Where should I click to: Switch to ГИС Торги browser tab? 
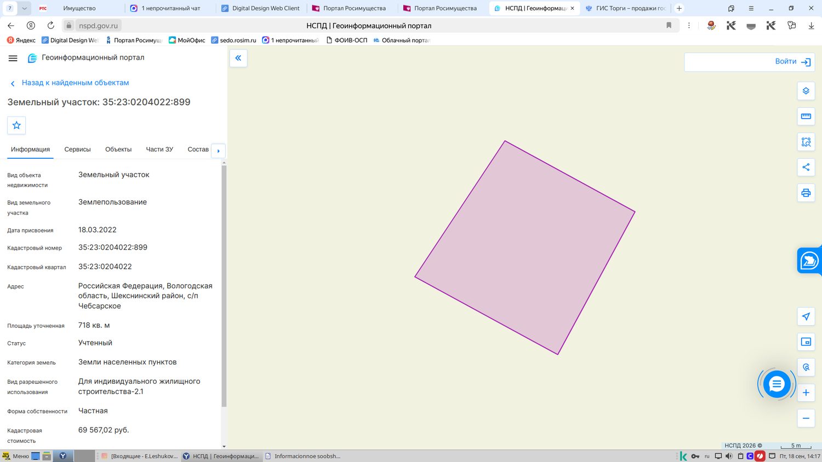[625, 8]
